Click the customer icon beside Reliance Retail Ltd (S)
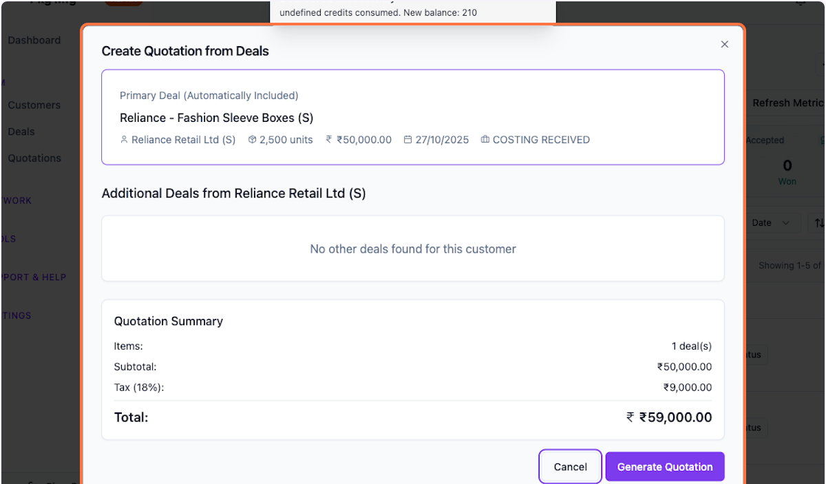Screen dimensions: 826x484 (125, 139)
